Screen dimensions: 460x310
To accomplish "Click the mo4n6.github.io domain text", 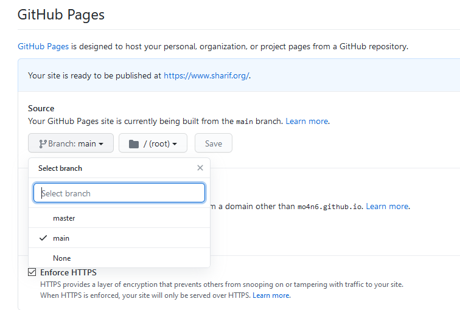I will 329,207.
